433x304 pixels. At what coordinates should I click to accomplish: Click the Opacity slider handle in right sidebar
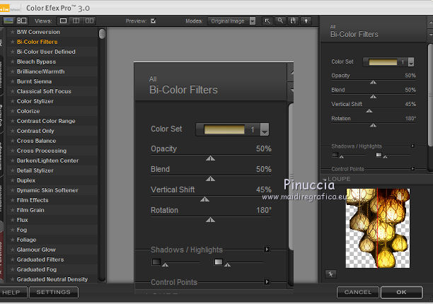373,82
